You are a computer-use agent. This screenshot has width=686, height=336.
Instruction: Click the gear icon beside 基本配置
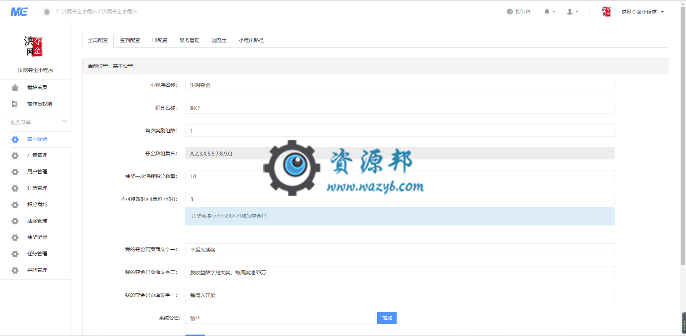pyautogui.click(x=15, y=139)
